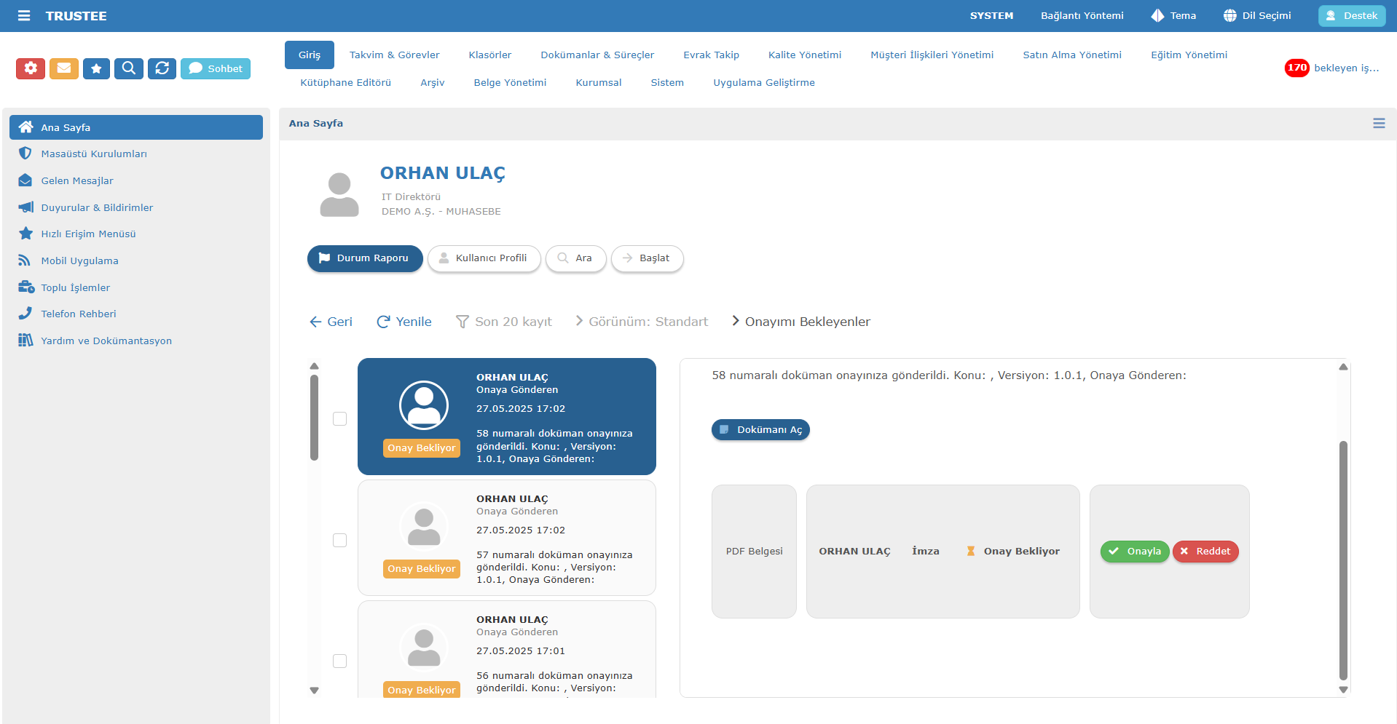
Task: Tick the checkbox for document 58 item
Action: [x=339, y=418]
